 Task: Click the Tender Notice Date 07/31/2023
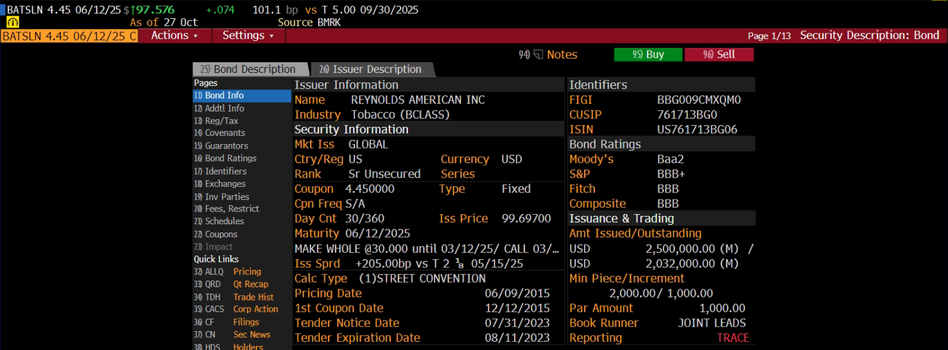coord(517,323)
